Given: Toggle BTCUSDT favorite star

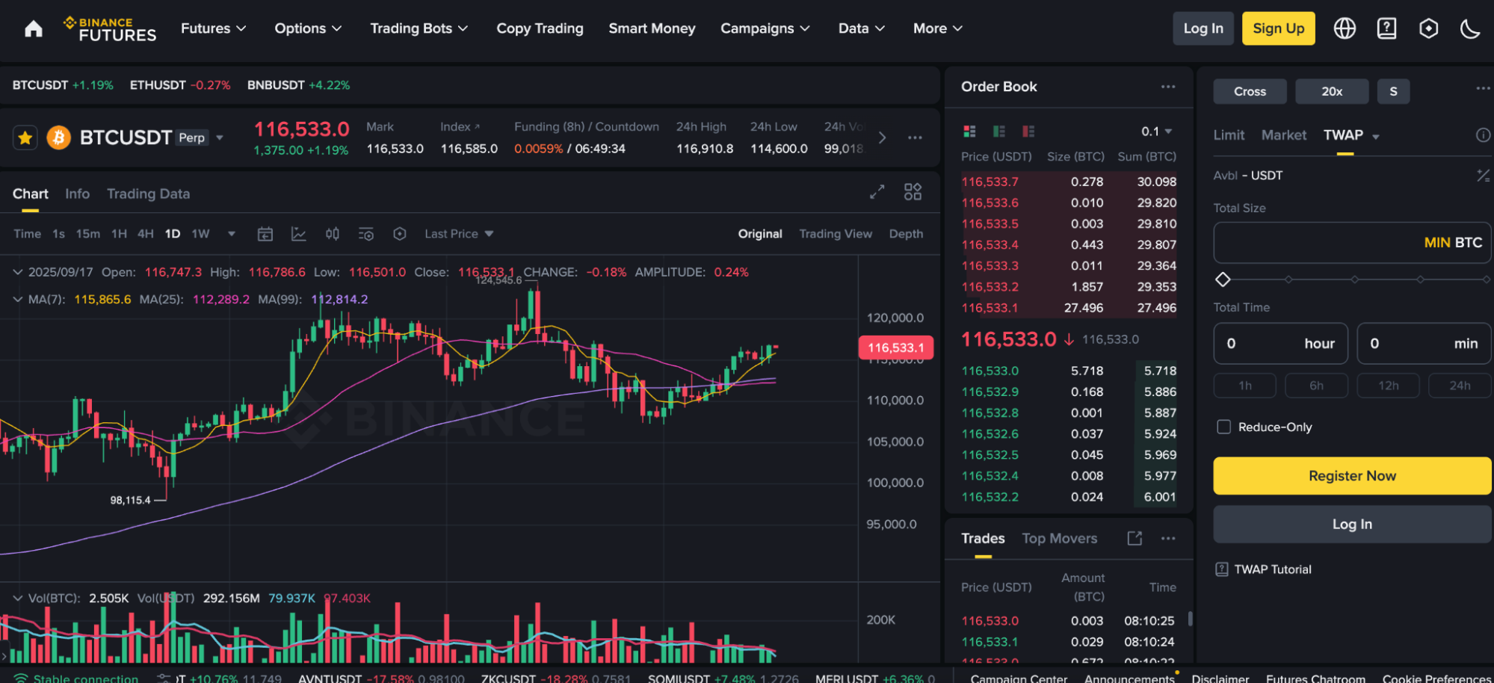Looking at the screenshot, I should pos(25,137).
